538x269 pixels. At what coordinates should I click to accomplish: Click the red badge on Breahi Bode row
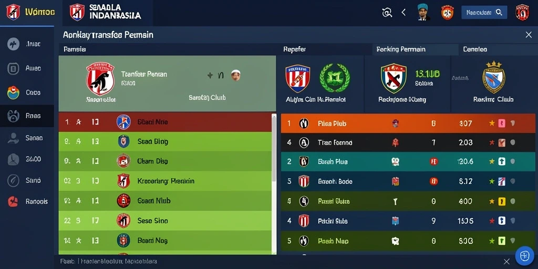click(x=433, y=181)
